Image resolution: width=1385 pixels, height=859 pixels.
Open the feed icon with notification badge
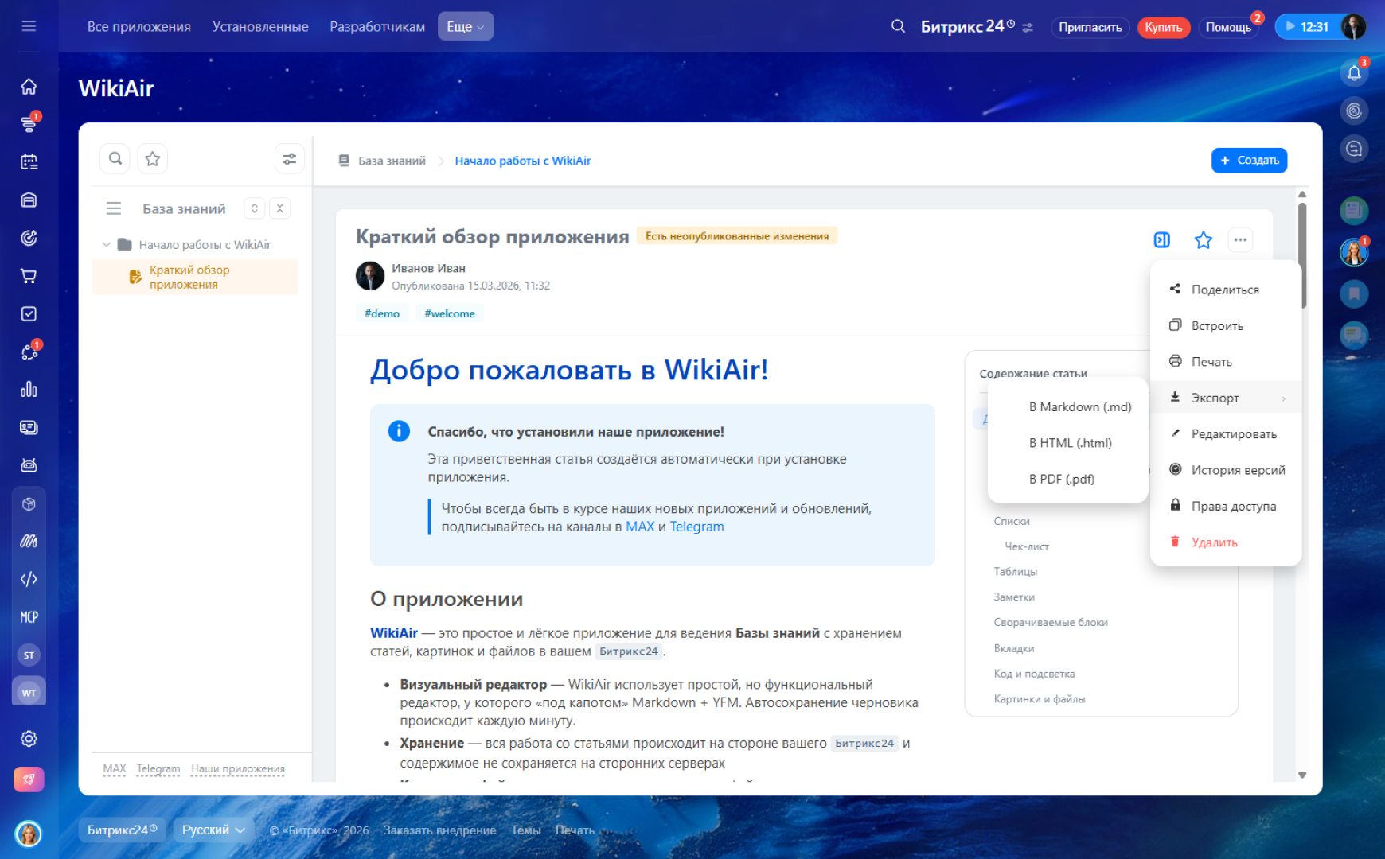[x=29, y=124]
